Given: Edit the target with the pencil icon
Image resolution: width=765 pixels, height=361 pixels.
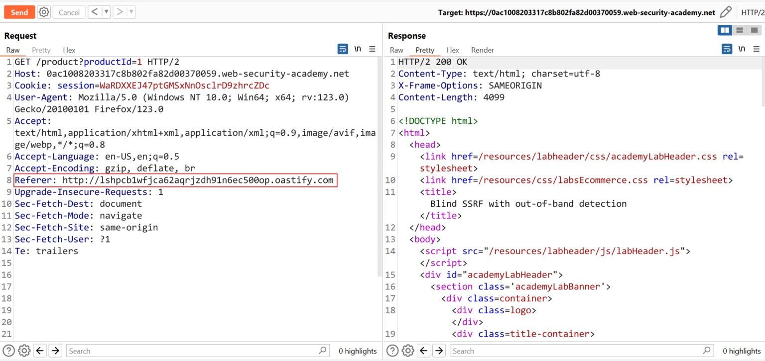Looking at the screenshot, I should click(726, 12).
